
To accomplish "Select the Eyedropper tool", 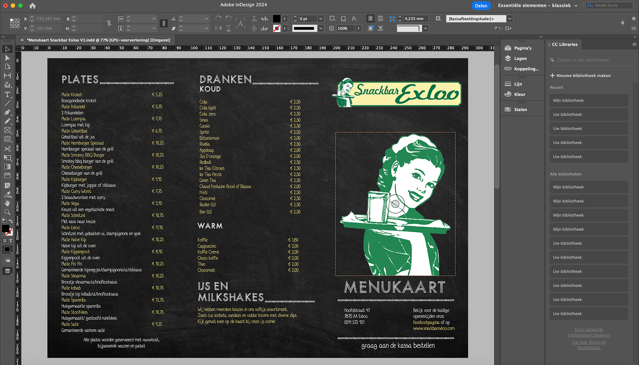I will coord(7,194).
